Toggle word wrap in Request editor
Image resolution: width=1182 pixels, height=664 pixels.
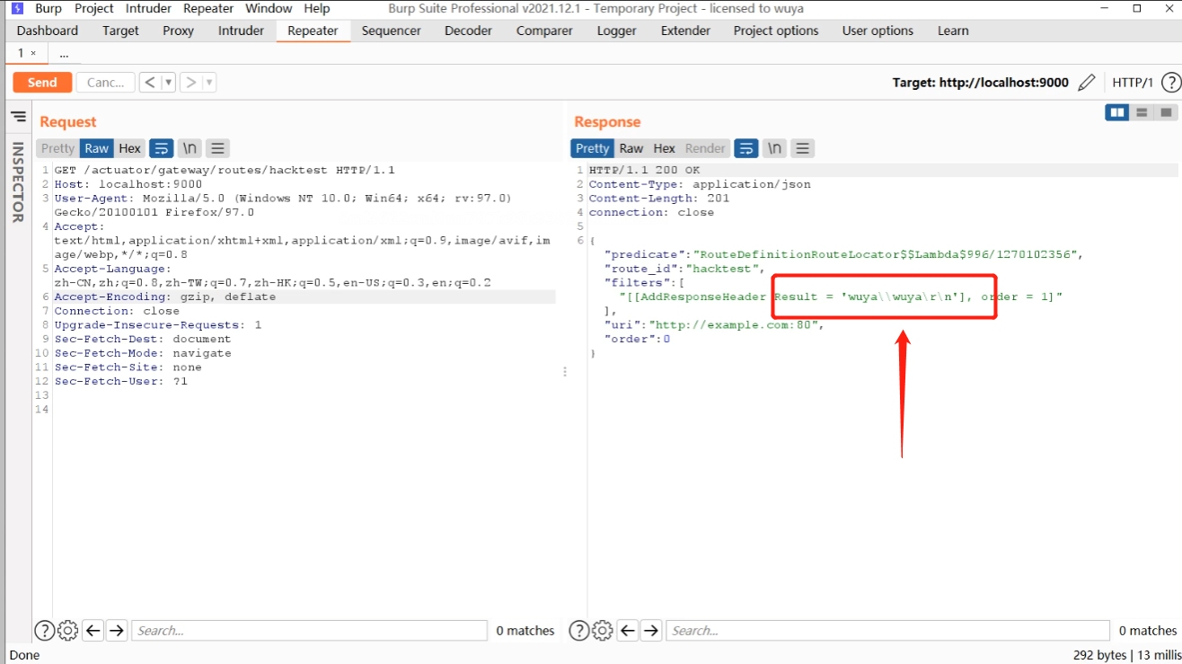(161, 148)
